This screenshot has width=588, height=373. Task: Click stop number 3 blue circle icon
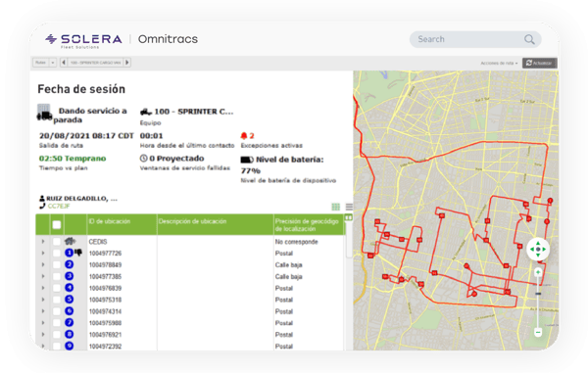point(69,276)
